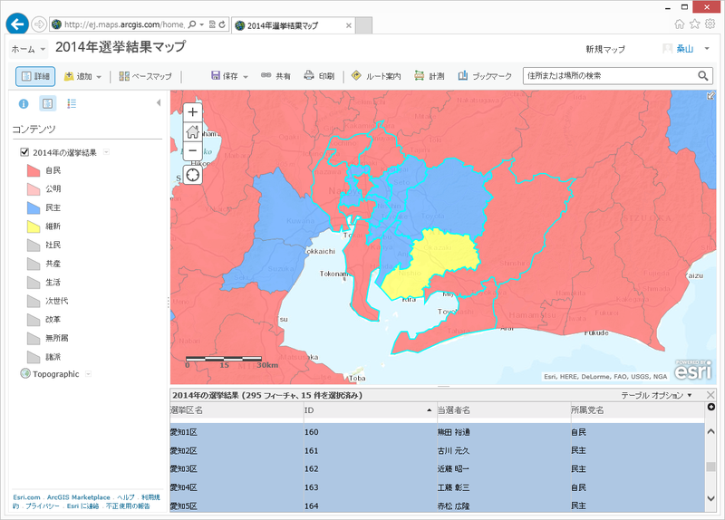The height and width of the screenshot is (520, 725).
Task: Click the table scroll up arrow
Action: point(711,431)
